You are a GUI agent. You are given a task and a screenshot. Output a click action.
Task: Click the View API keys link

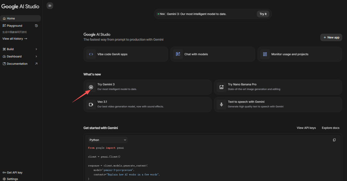[x=306, y=128]
